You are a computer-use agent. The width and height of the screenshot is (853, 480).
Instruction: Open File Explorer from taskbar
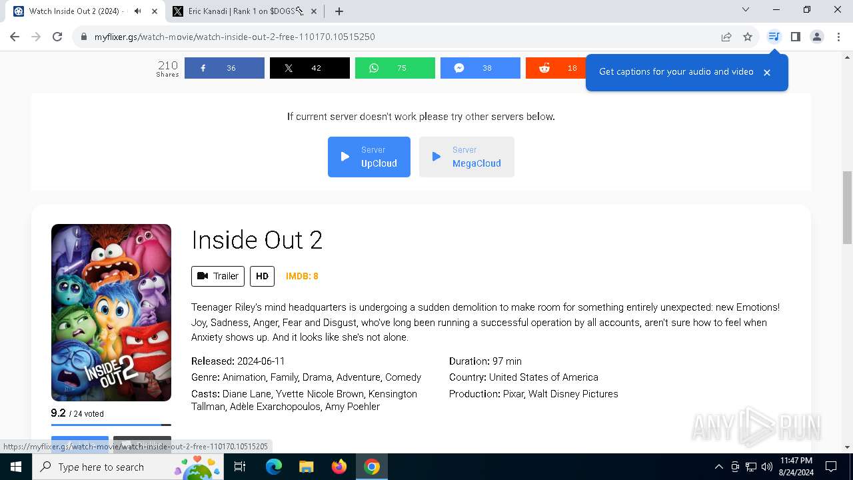coord(306,467)
